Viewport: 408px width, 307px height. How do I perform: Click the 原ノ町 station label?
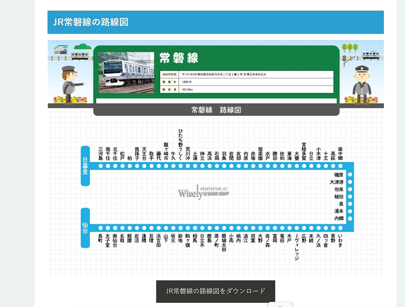tap(217, 241)
